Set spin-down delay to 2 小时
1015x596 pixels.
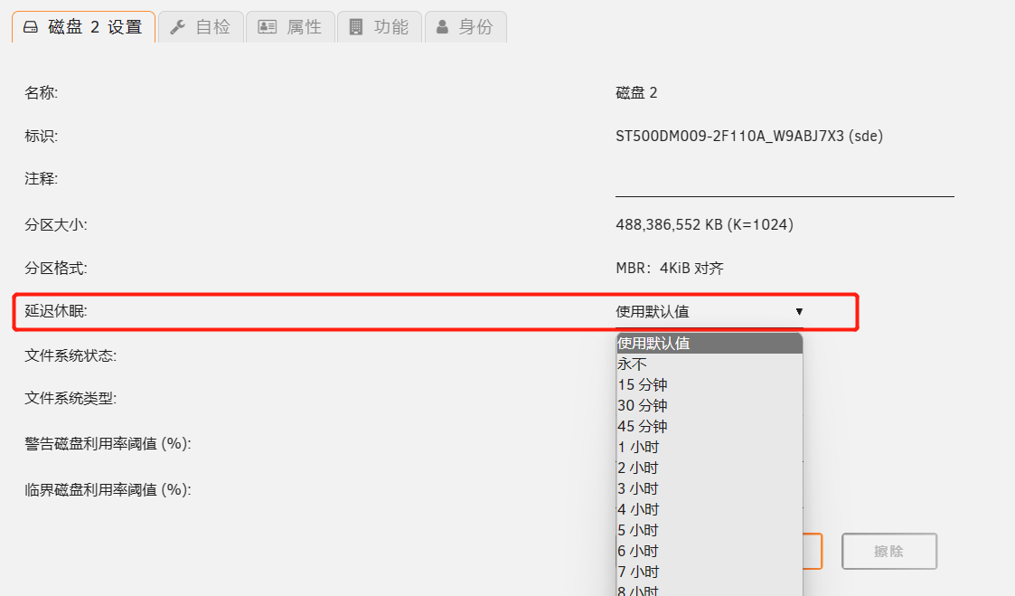pyautogui.click(x=638, y=468)
